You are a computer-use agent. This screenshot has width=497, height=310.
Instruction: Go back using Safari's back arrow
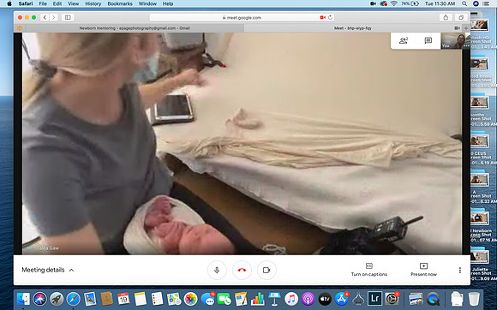[x=45, y=17]
